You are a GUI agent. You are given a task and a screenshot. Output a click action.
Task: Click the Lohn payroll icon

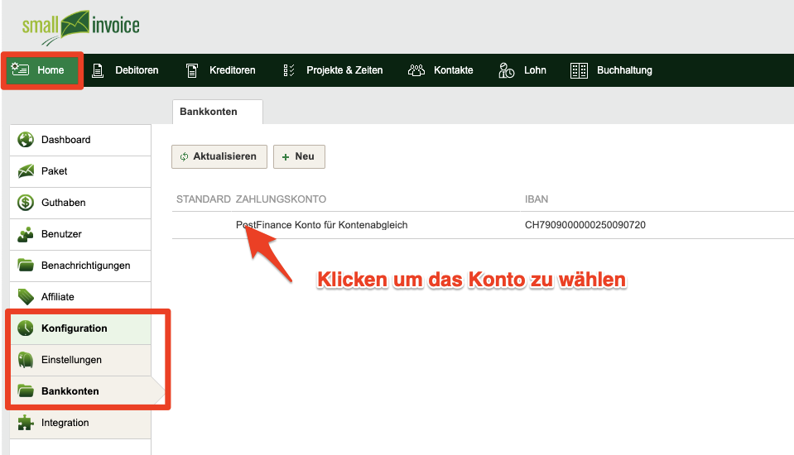tap(507, 70)
